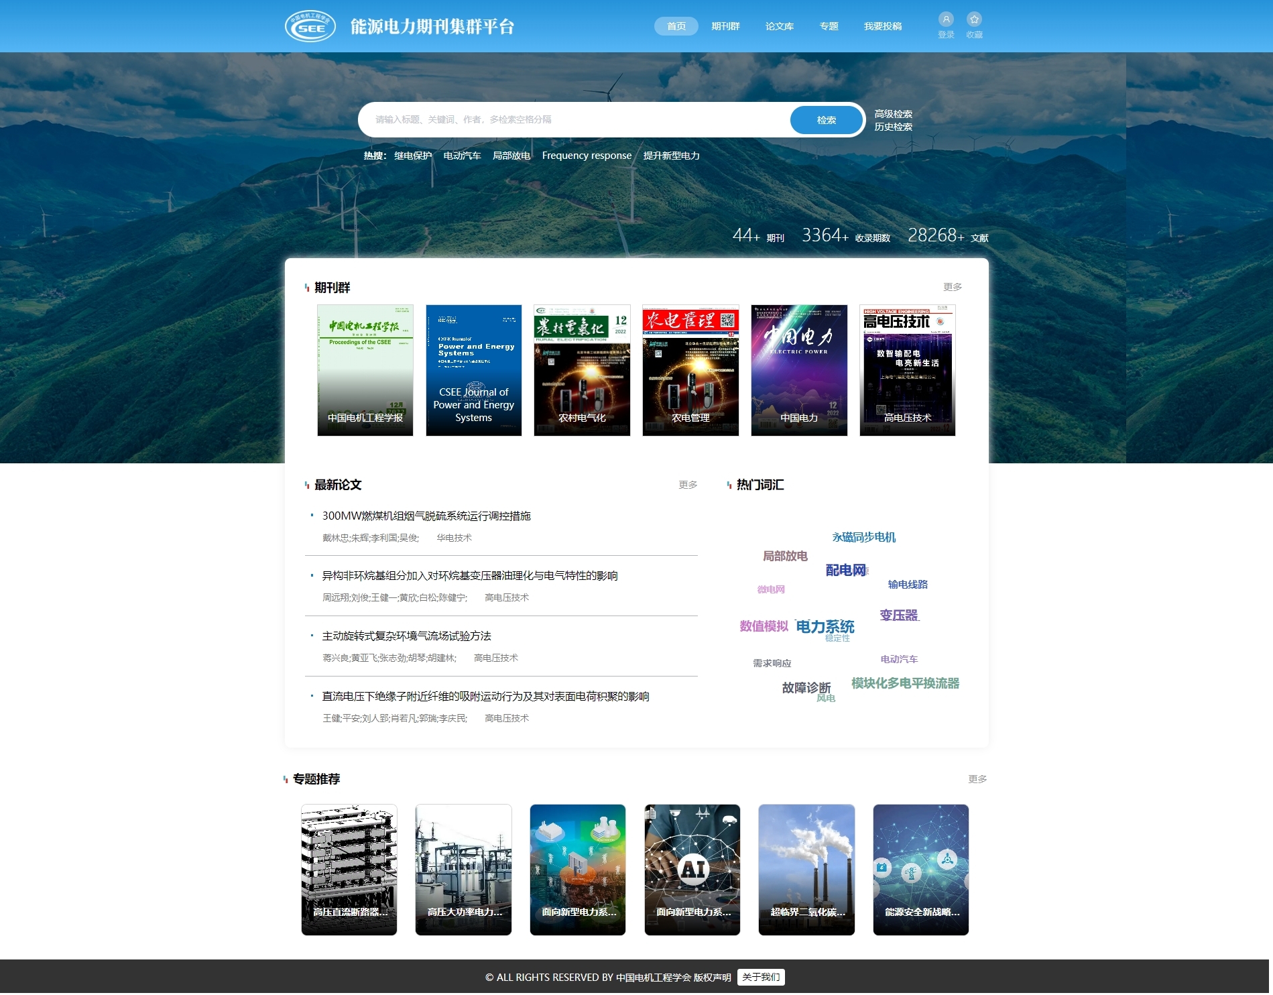Open 高压大功率电力 topic card
This screenshot has width=1273, height=995.
[463, 870]
